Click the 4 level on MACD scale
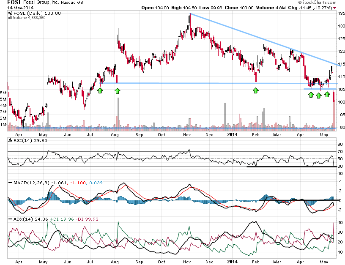Screen dimensions: 345x265 [x=340, y=182]
